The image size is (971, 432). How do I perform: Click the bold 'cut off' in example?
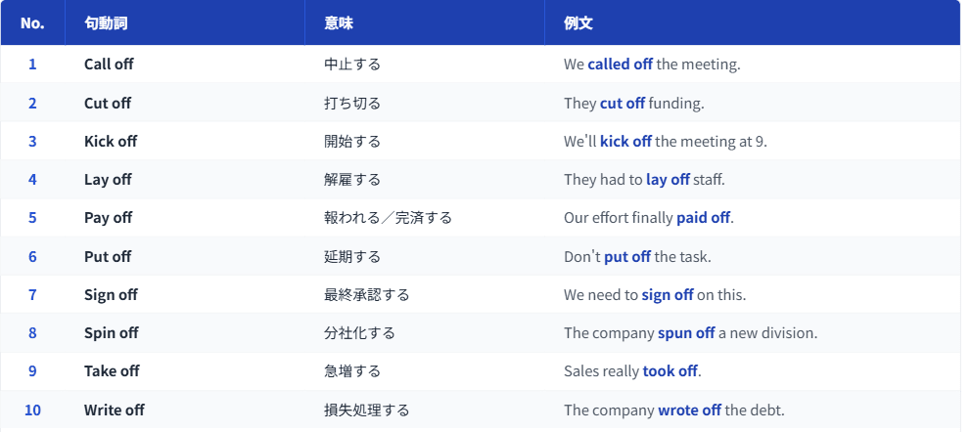point(622,103)
